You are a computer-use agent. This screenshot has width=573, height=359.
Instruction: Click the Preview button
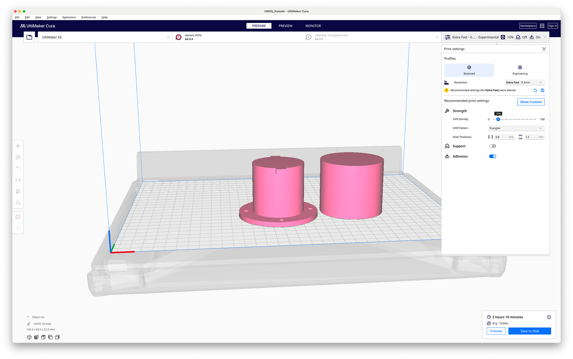point(496,331)
